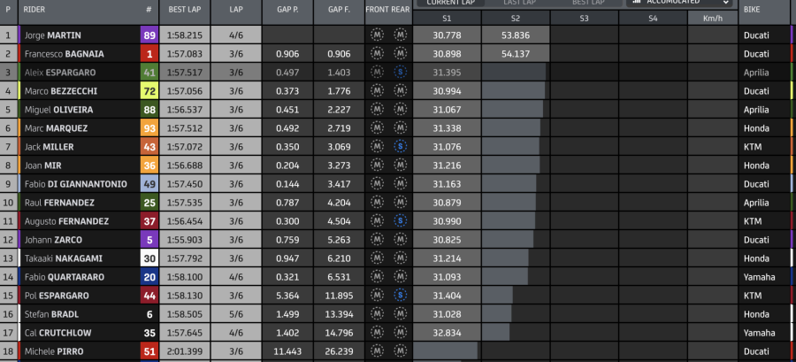This screenshot has height=362, width=796.
Task: Click Augusto Fernandez's soft rear tyre icon
Action: pyautogui.click(x=400, y=221)
